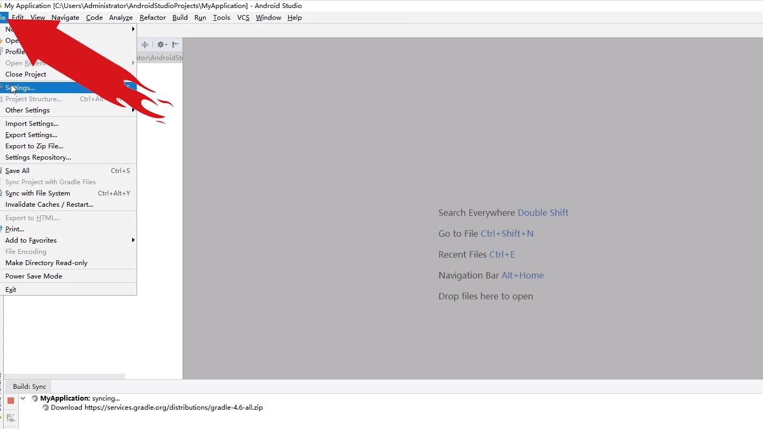Open the Tools menu
763x429 pixels.
click(222, 18)
